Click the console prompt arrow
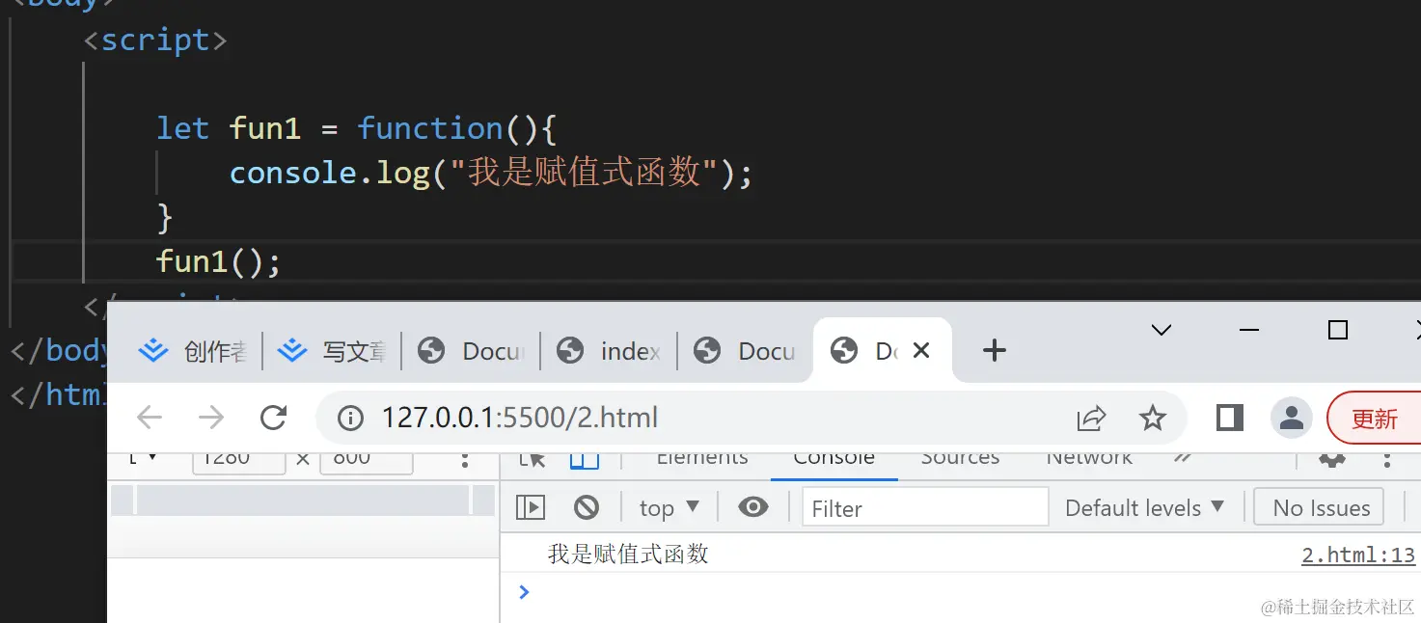This screenshot has width=1421, height=623. (524, 591)
